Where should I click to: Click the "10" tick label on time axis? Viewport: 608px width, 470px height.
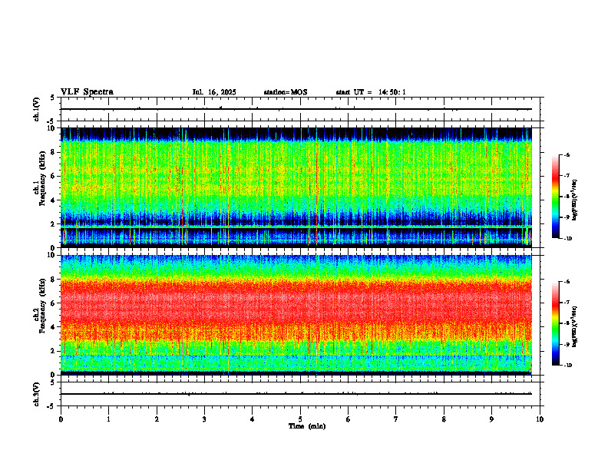(540, 419)
